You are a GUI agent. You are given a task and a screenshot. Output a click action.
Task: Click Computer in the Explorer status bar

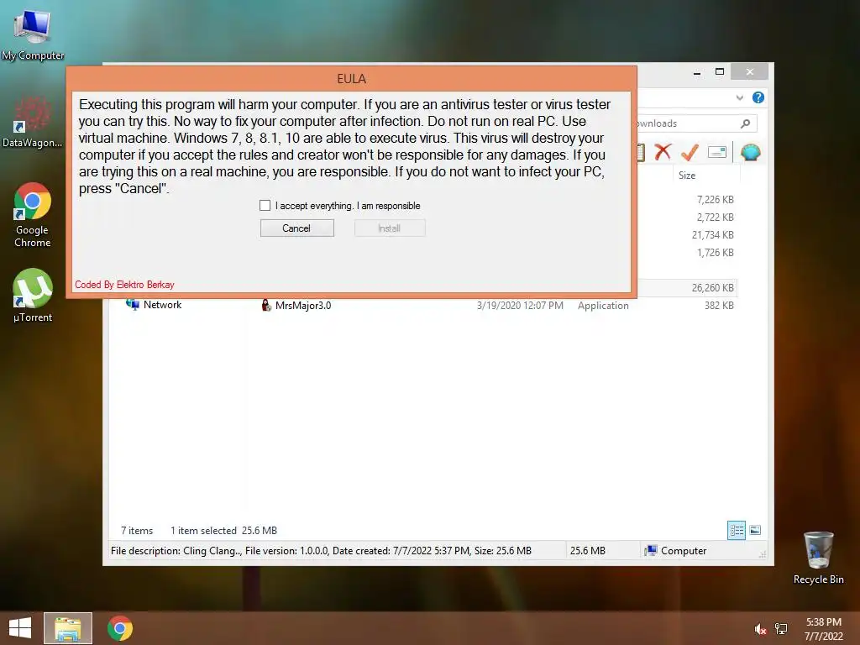coord(676,551)
